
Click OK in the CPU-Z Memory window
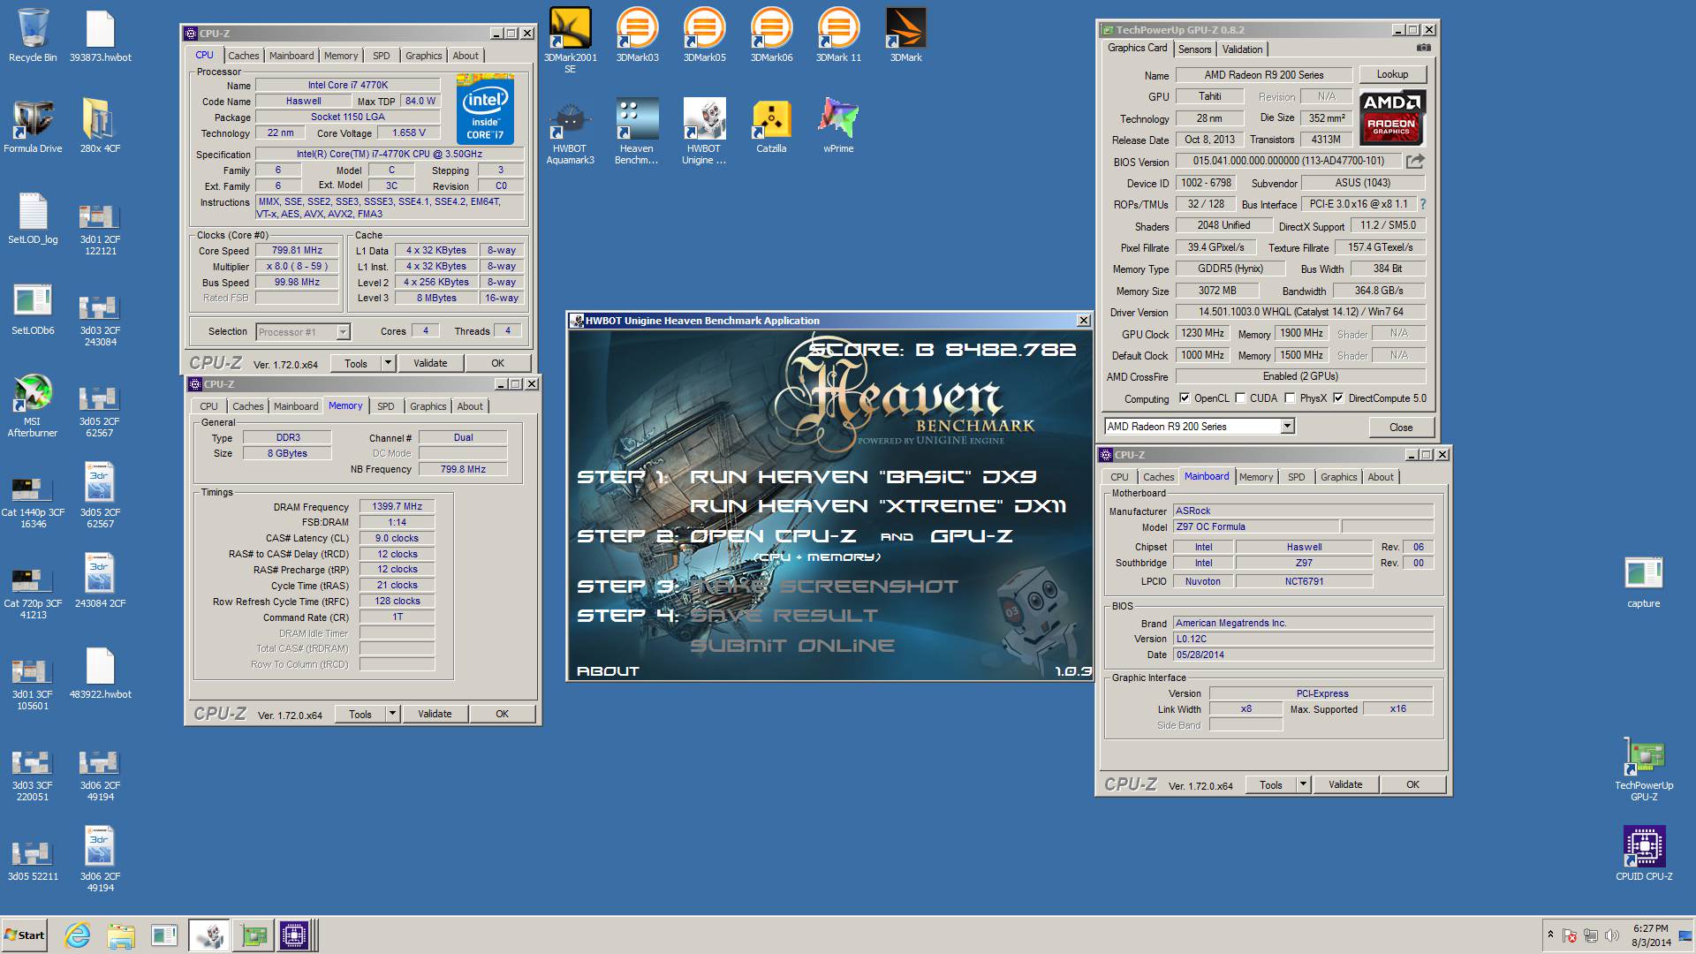pyautogui.click(x=502, y=714)
